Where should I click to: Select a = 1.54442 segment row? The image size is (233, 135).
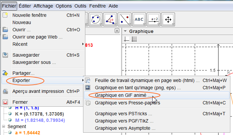pos(27,132)
